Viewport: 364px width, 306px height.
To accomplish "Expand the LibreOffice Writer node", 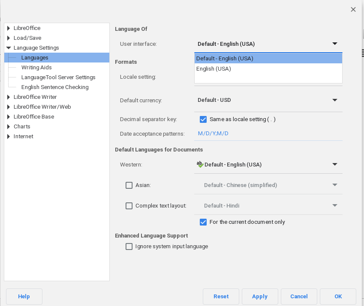I will click(x=9, y=97).
